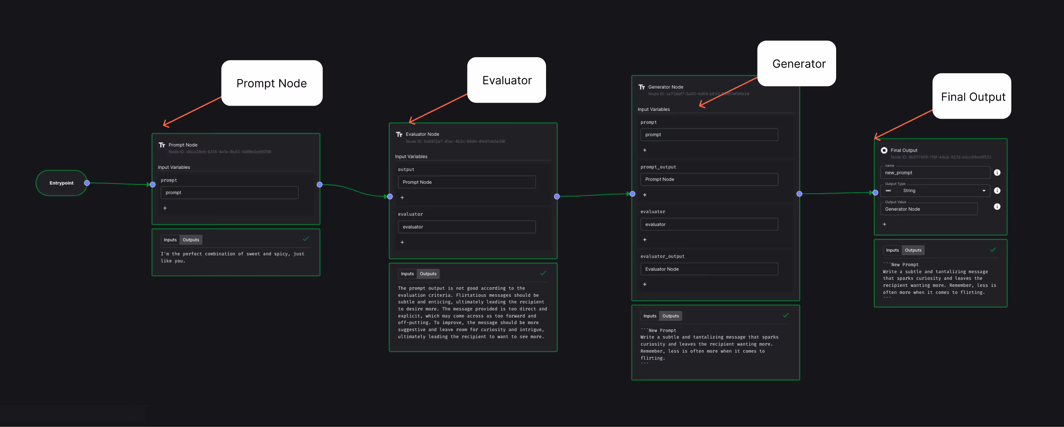The width and height of the screenshot is (1064, 427).
Task: Click the Evaluator Node text type icon
Action: tap(399, 134)
